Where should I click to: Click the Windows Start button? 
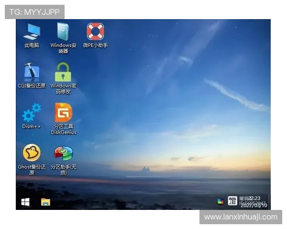click(x=25, y=202)
